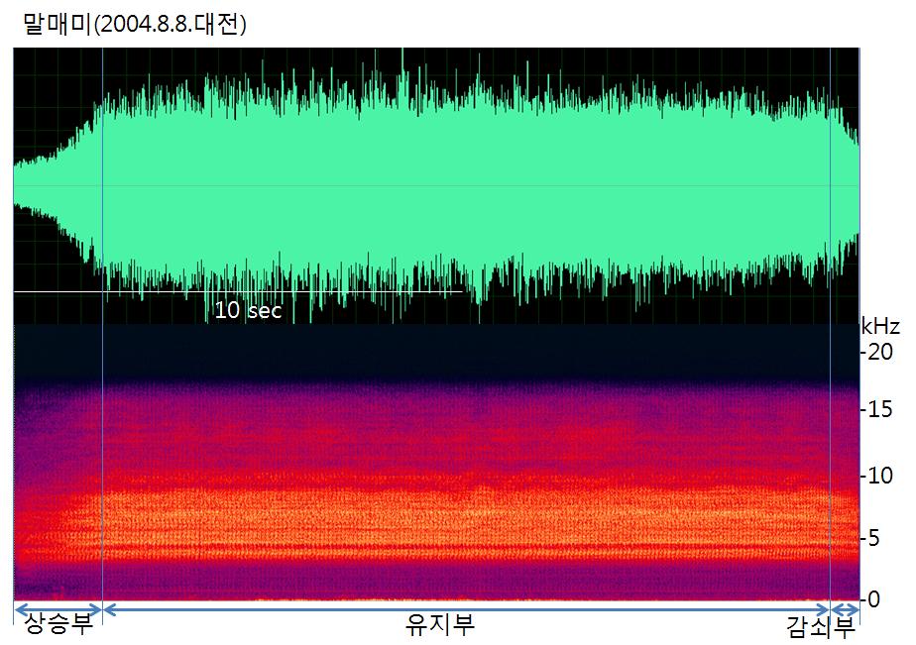The image size is (916, 645).
Task: Click the 10 sec scale label
Action: pos(248,310)
